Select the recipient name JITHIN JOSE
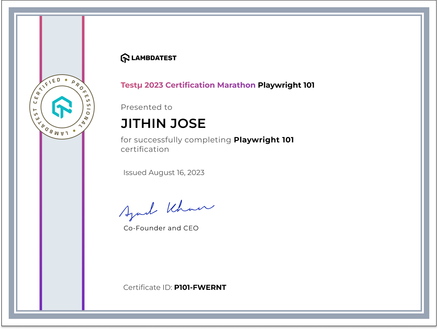Viewport: 438px width, 329px height. tap(164, 123)
